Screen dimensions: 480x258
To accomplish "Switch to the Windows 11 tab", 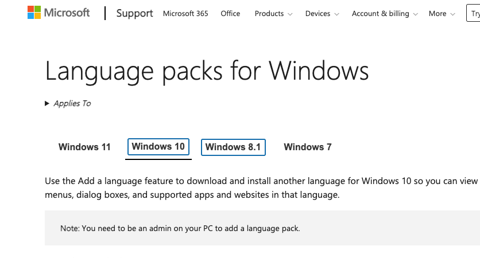I will pos(84,147).
